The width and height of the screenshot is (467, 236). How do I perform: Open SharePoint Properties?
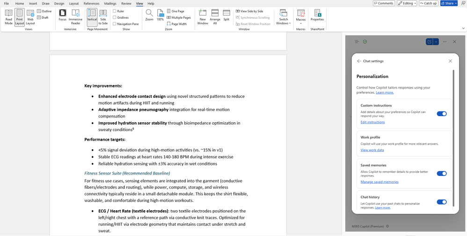[x=317, y=15]
